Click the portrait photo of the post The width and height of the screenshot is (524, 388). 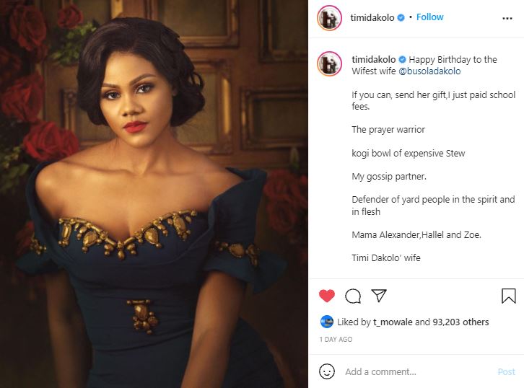(154, 194)
